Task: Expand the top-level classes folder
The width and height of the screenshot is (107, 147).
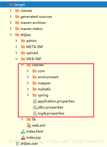Action: coord(11,11)
